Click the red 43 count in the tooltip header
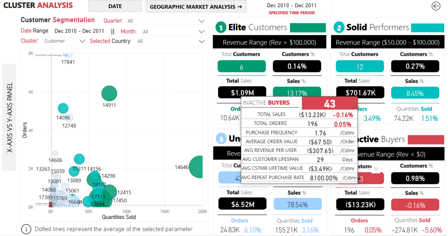448x236 pixels. (330, 103)
